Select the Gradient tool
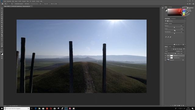 2,32
